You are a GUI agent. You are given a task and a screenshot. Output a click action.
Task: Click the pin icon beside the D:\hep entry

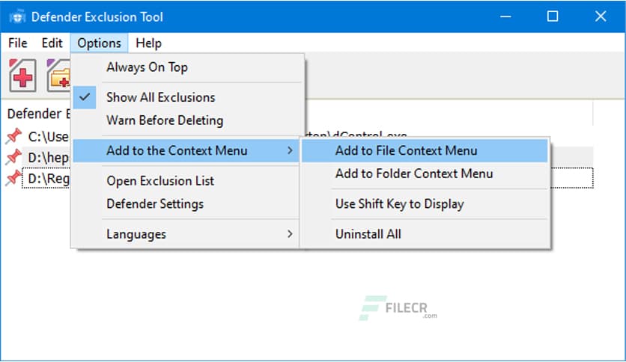(13, 157)
